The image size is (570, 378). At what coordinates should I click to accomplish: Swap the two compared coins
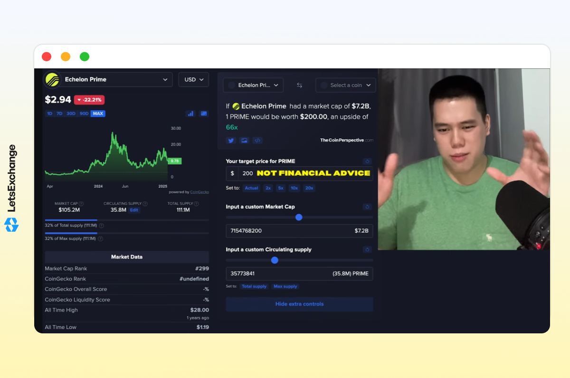[300, 85]
